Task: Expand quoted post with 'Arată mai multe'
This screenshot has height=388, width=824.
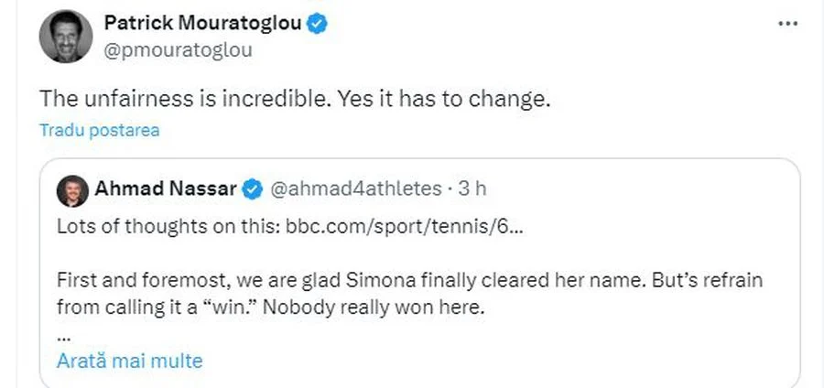Action: tap(129, 361)
